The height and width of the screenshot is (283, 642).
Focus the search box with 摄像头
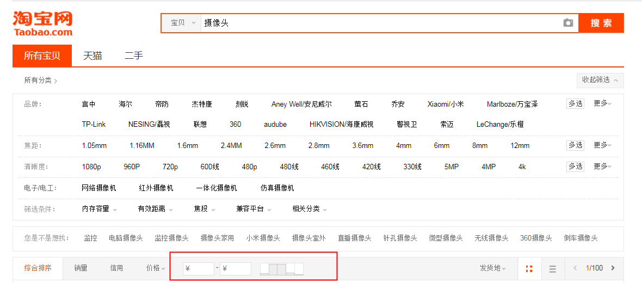[381, 23]
